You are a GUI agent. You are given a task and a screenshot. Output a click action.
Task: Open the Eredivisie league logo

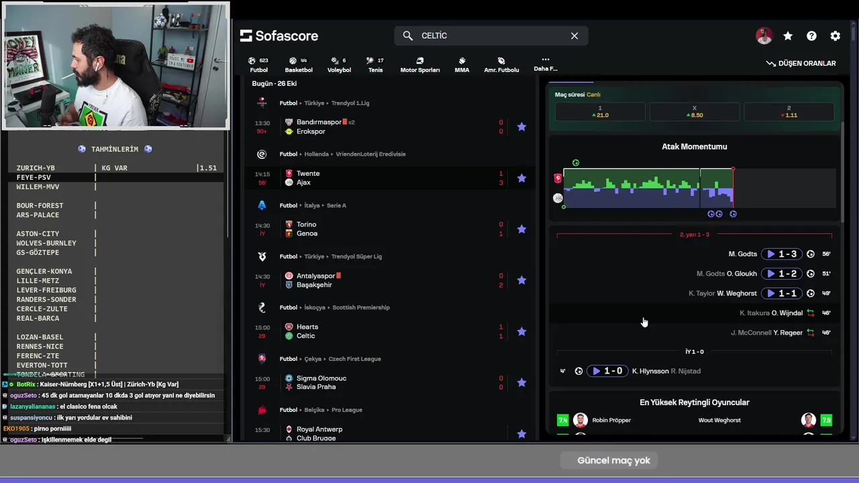(262, 154)
